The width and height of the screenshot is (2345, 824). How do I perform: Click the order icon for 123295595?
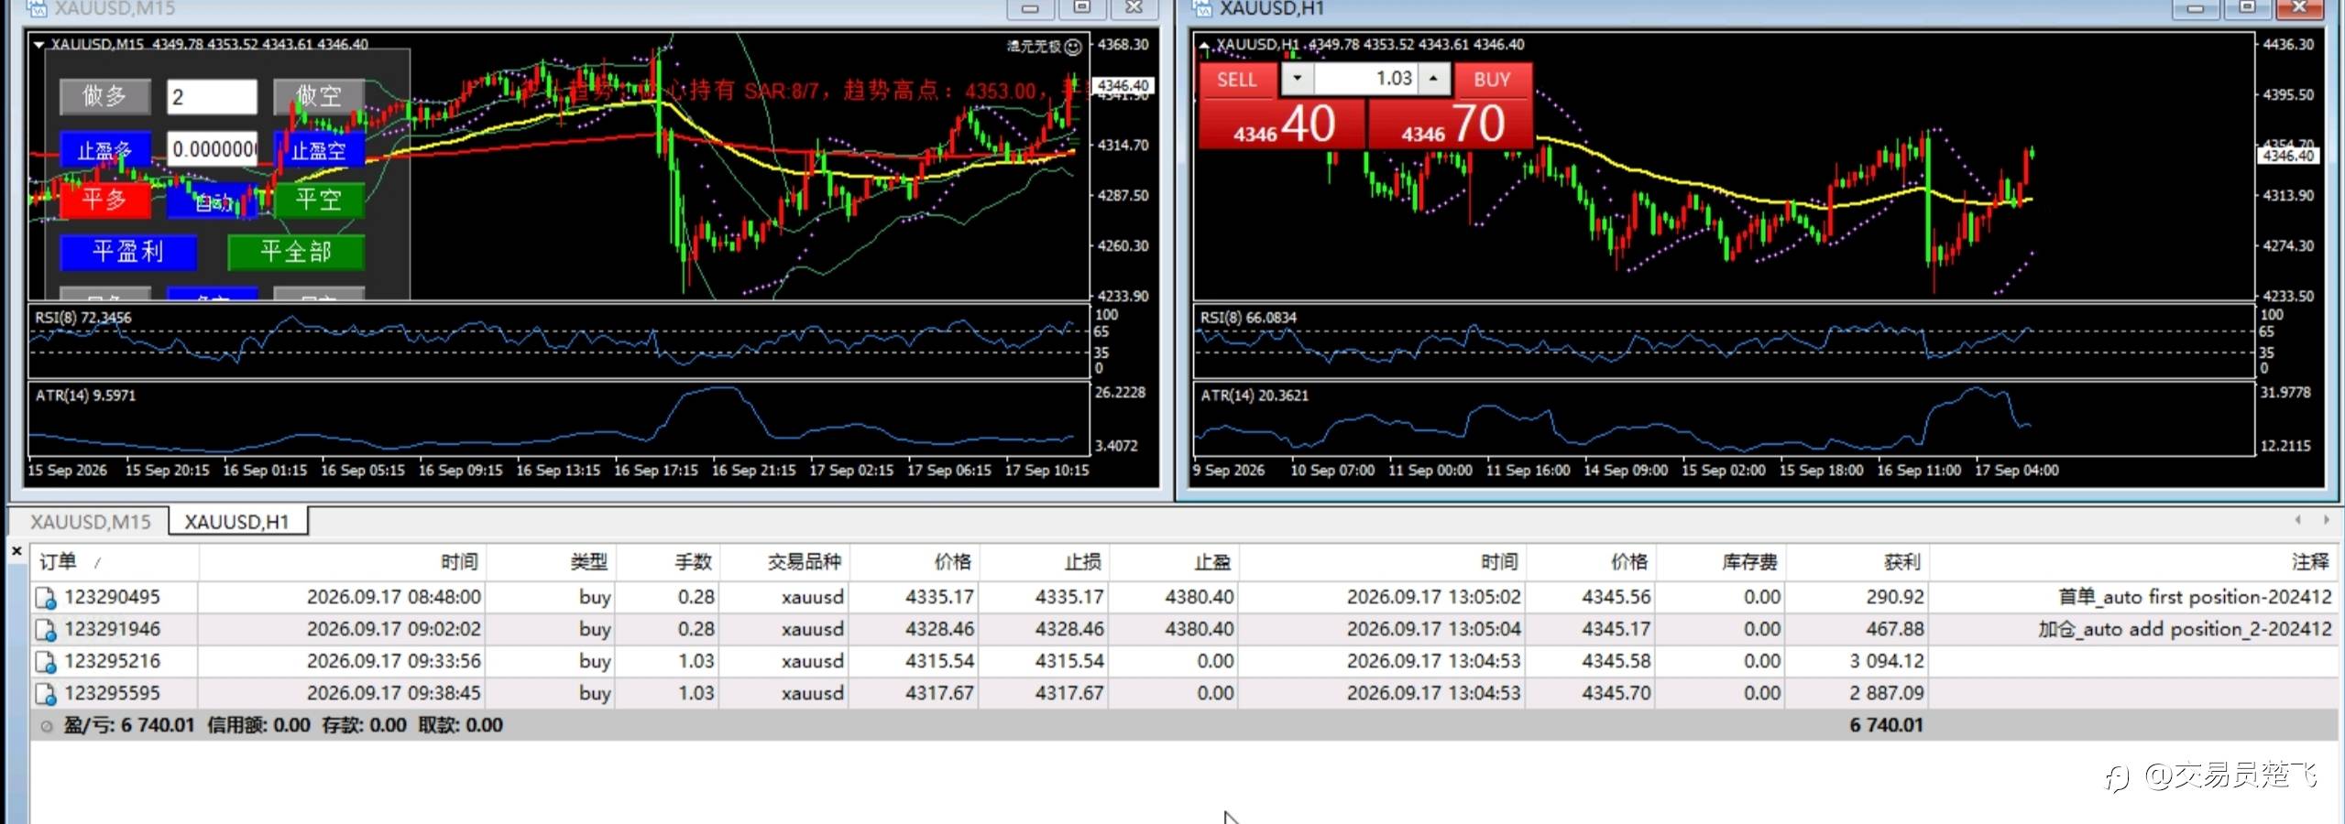[x=46, y=694]
